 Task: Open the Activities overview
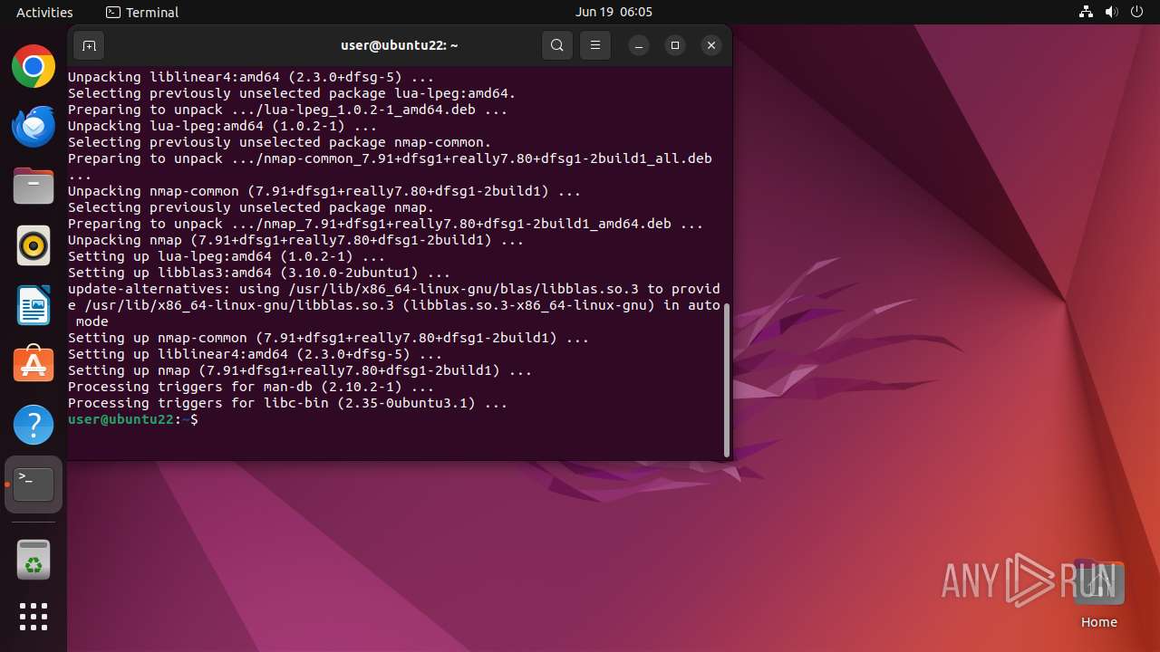pyautogui.click(x=44, y=12)
